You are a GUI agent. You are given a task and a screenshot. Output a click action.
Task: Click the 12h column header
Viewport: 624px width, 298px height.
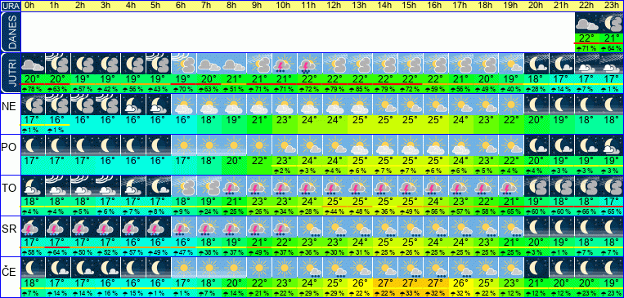pyautogui.click(x=334, y=6)
